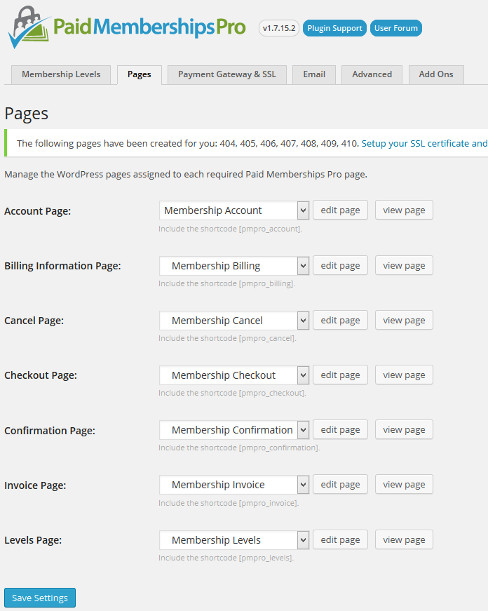Click the 'Pages' heading text
Screen dimensions: 488x611
click(x=26, y=114)
